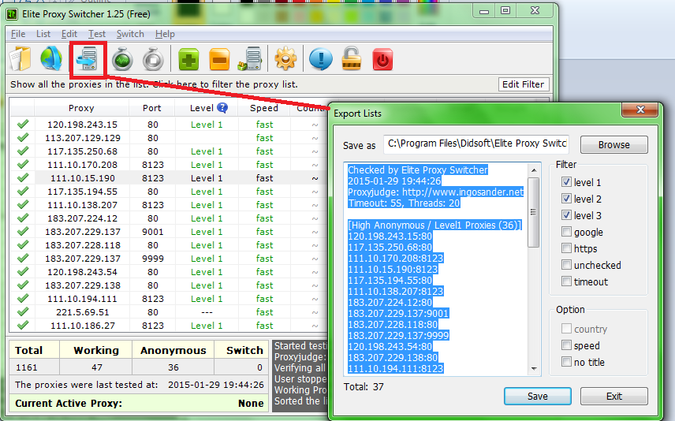Click the High Anonymous / Level1 Proxies header line

coord(434,225)
